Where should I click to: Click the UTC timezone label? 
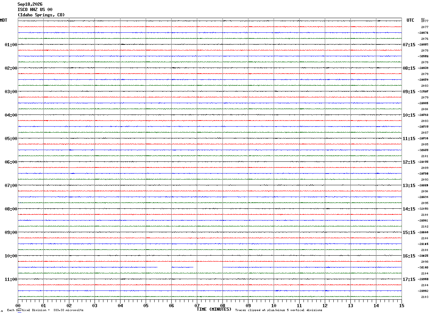pos(410,20)
